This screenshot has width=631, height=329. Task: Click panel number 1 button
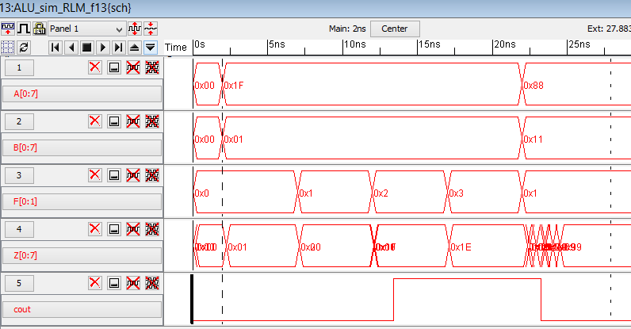(x=19, y=67)
